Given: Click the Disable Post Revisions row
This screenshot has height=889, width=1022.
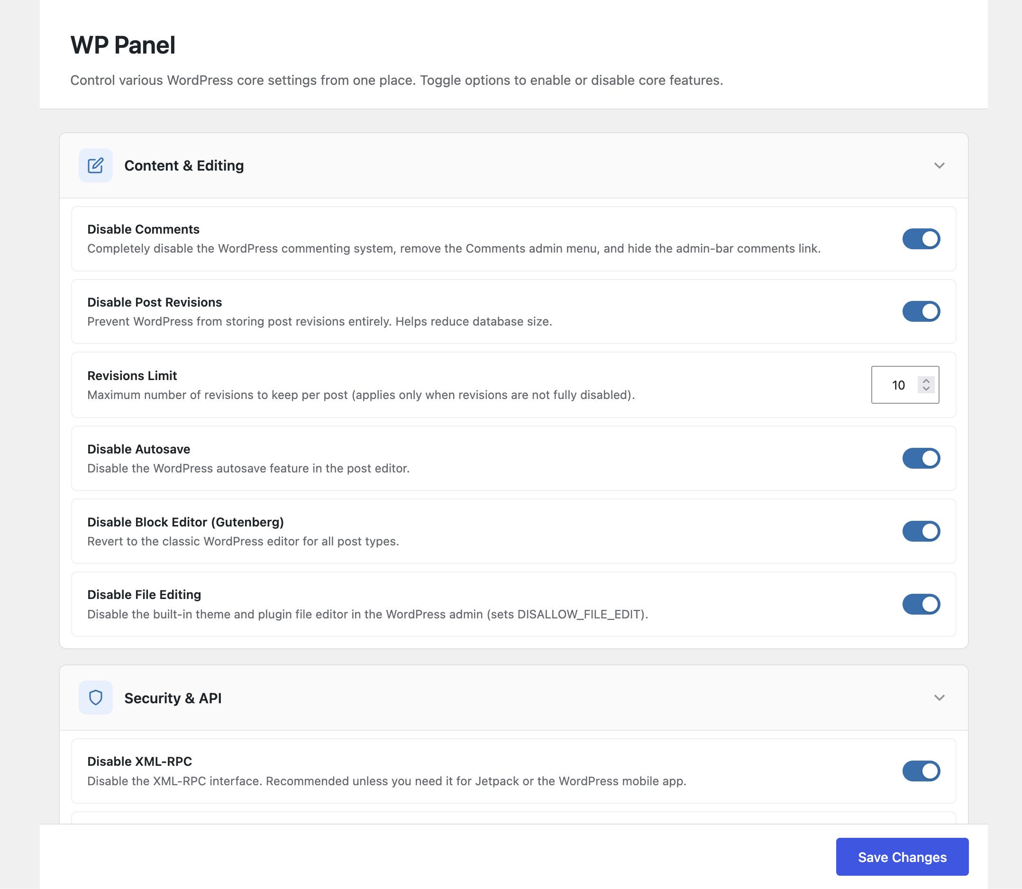Looking at the screenshot, I should [154, 301].
